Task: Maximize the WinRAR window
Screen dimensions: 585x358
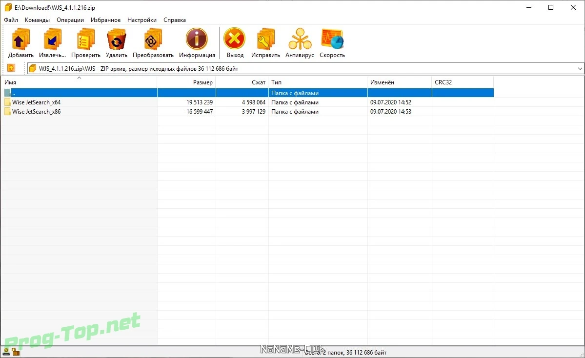Action: click(551, 7)
